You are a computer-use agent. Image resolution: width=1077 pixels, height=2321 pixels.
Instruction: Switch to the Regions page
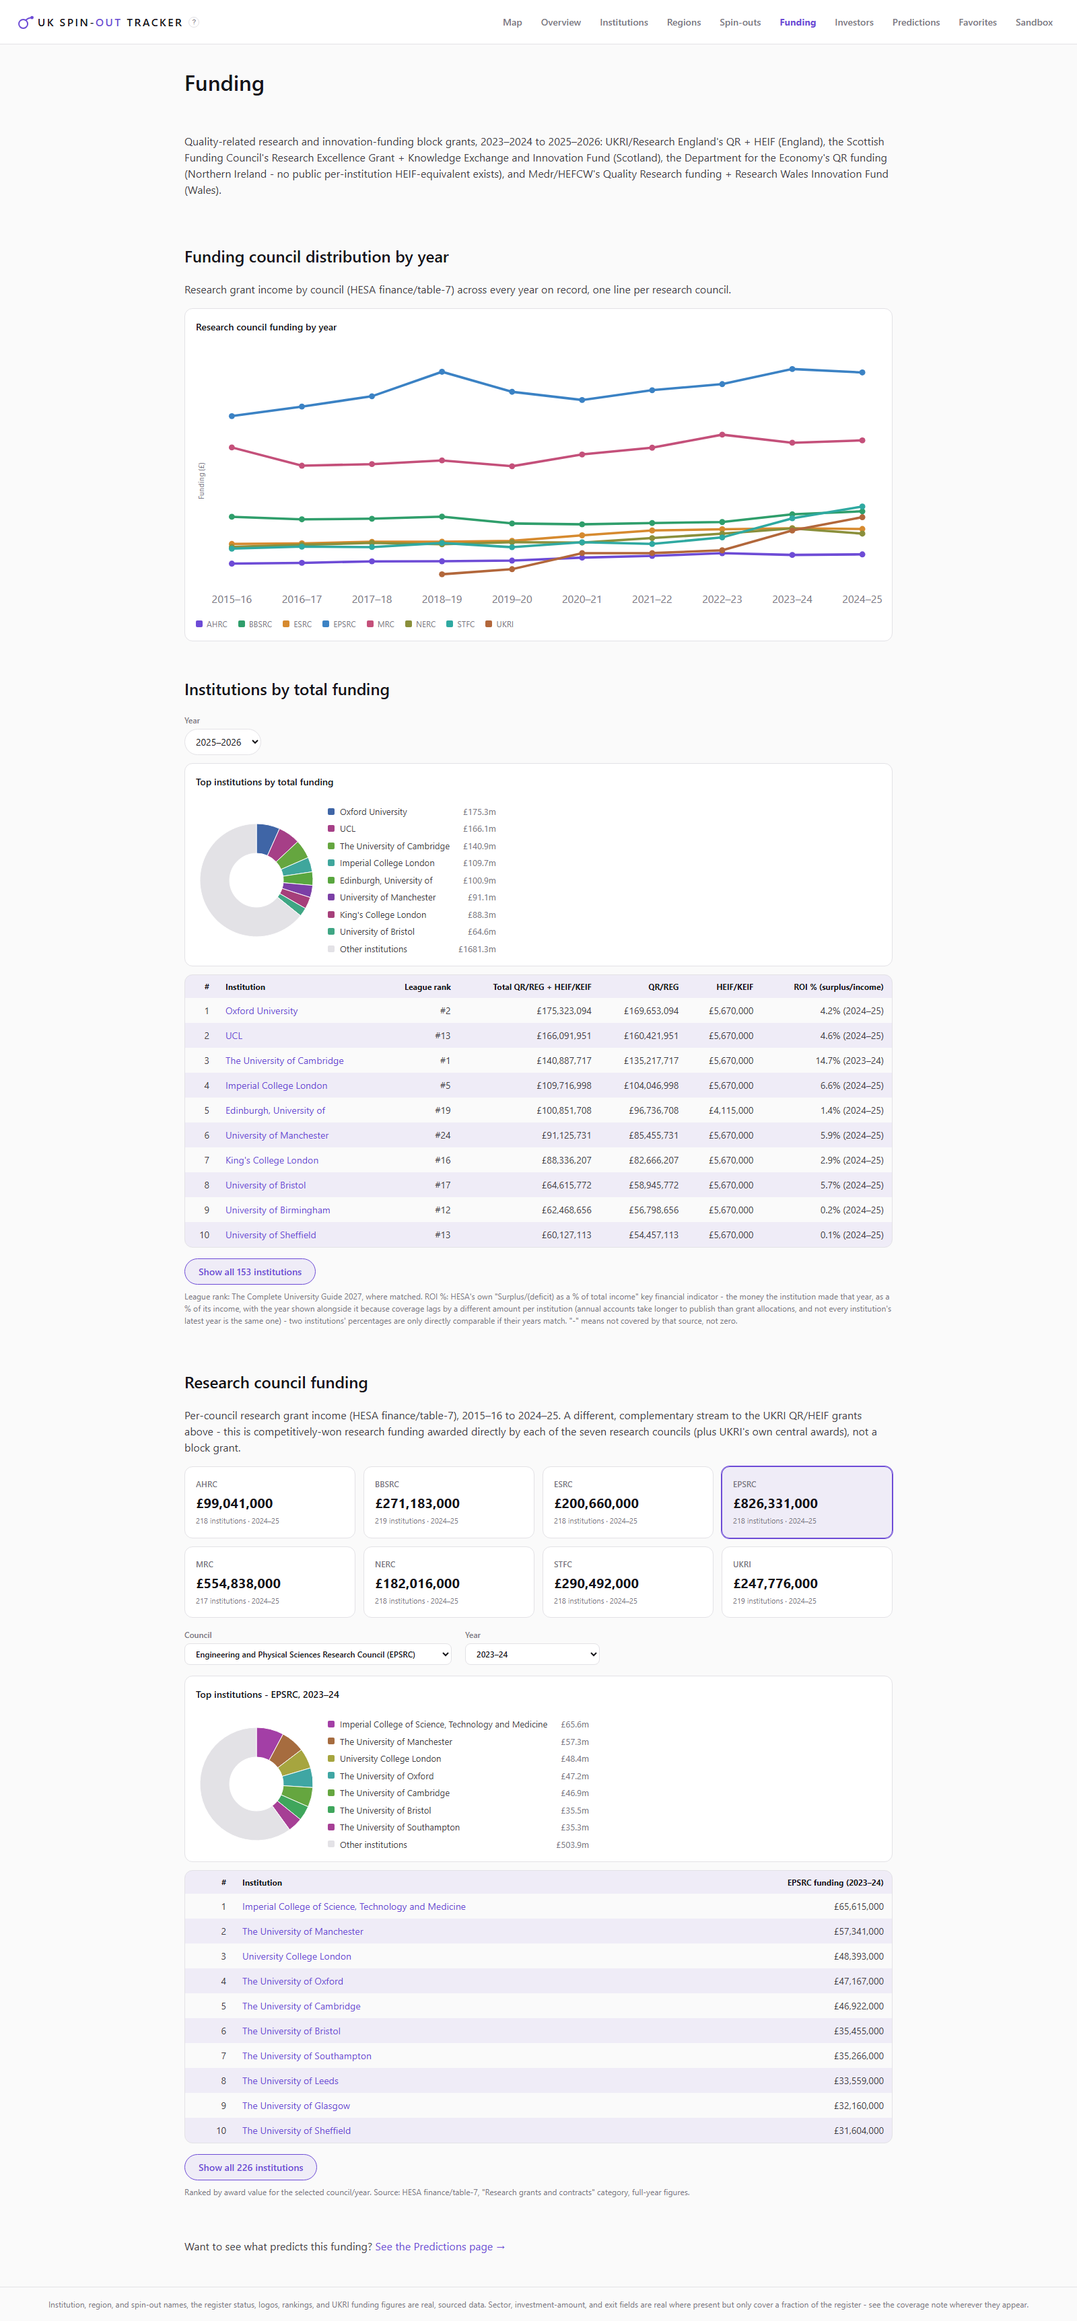coord(683,22)
